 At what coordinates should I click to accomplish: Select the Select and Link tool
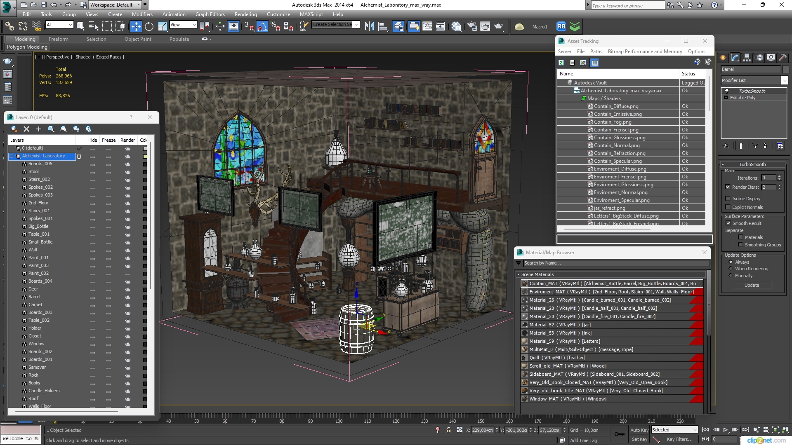coord(9,26)
